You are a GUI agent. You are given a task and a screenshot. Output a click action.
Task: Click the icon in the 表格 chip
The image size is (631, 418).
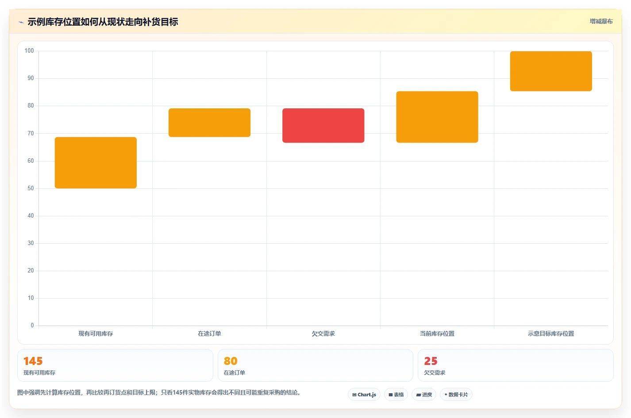click(391, 395)
